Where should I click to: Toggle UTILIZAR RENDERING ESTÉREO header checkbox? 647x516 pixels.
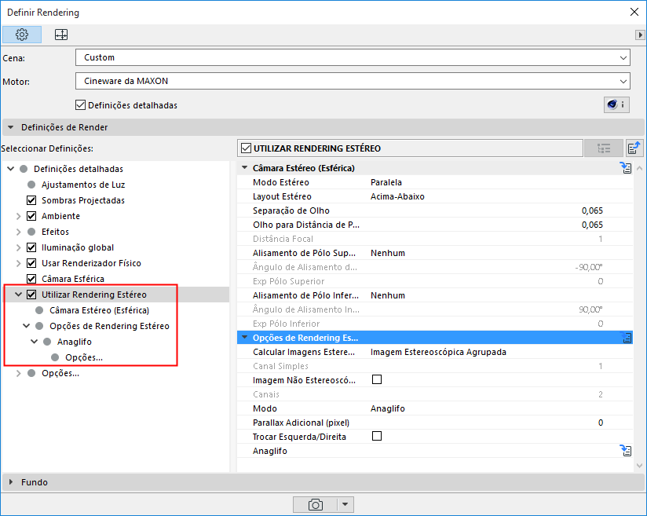(x=247, y=148)
